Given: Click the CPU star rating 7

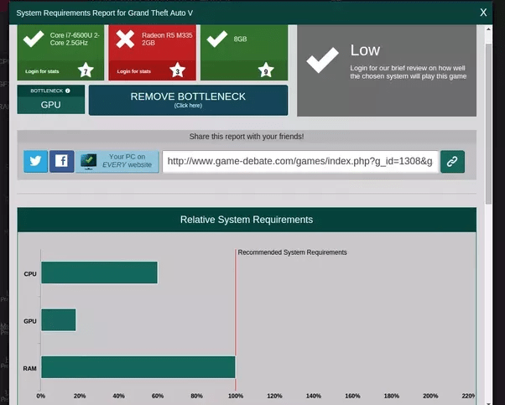Looking at the screenshot, I should pos(86,70).
